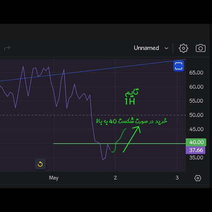
Task: Click the 50.00 level on price scale
Action: click(x=196, y=115)
